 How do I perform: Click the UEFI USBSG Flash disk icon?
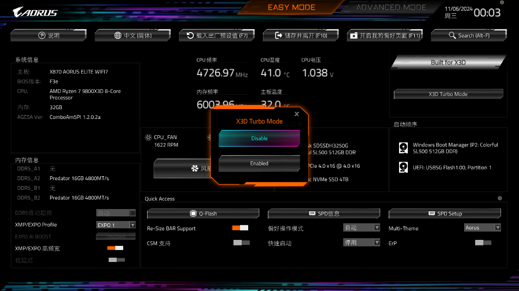[403, 167]
